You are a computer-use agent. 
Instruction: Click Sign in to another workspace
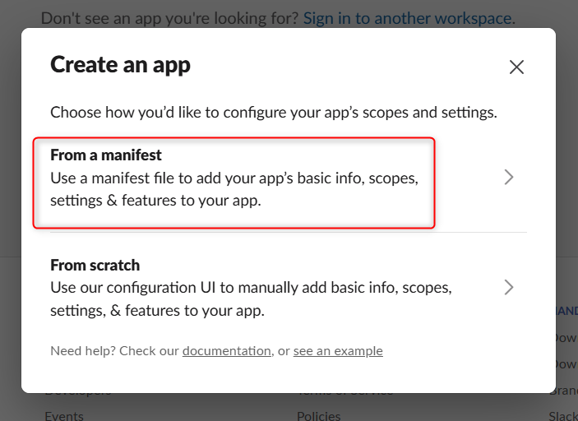coord(409,18)
